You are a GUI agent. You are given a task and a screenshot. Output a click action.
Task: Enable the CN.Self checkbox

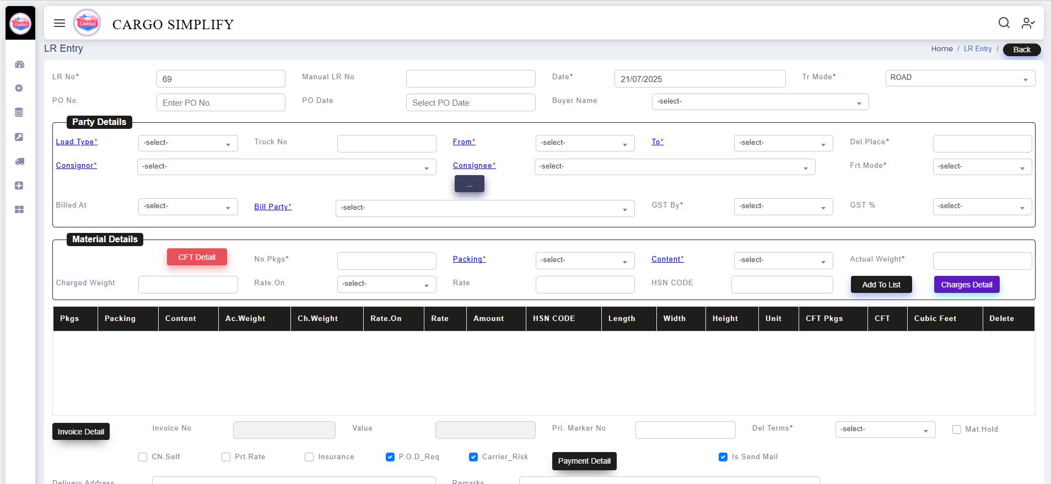[x=143, y=457]
